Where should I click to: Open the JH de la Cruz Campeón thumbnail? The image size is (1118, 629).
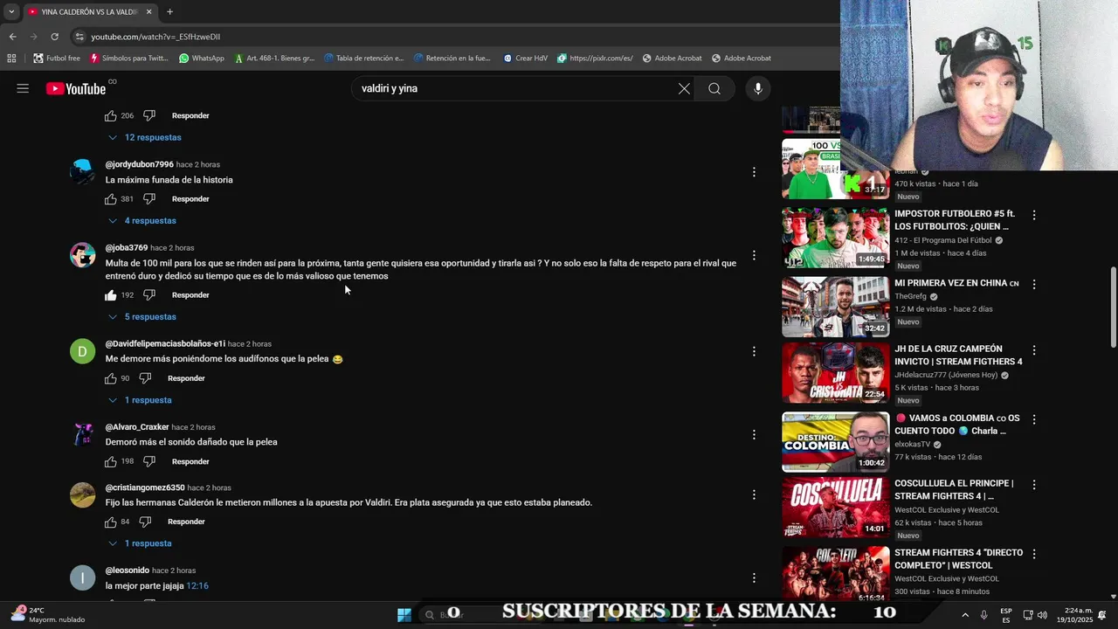click(835, 372)
